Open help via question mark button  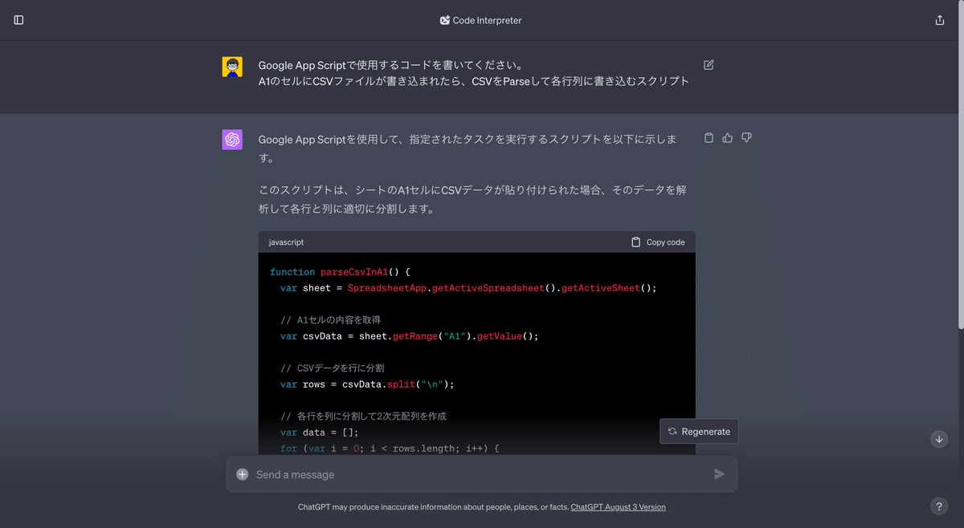coord(939,506)
